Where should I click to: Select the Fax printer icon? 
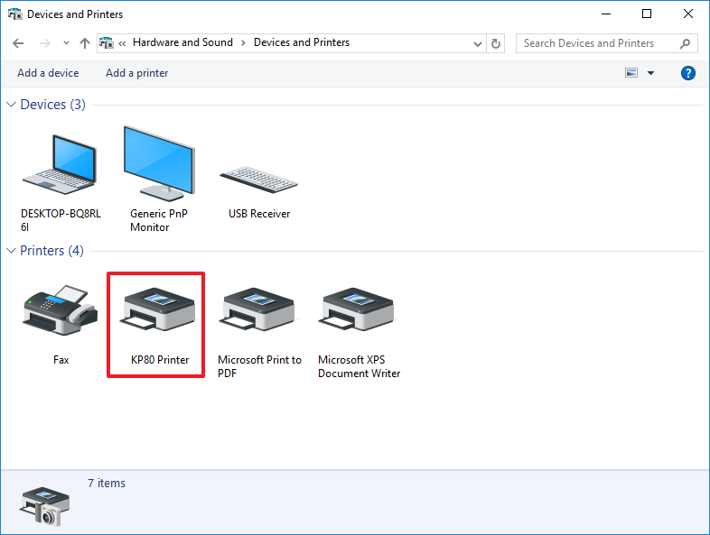pyautogui.click(x=61, y=310)
